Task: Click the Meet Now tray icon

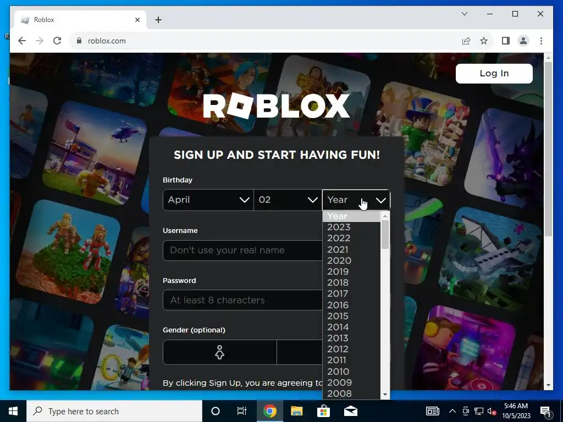Action: pos(466,411)
